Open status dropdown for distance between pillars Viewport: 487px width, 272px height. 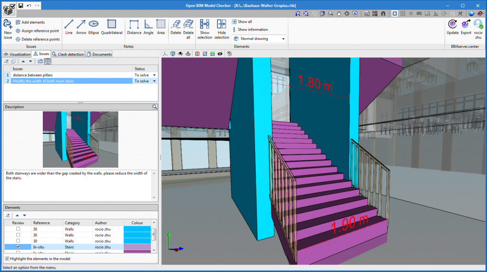(x=155, y=75)
